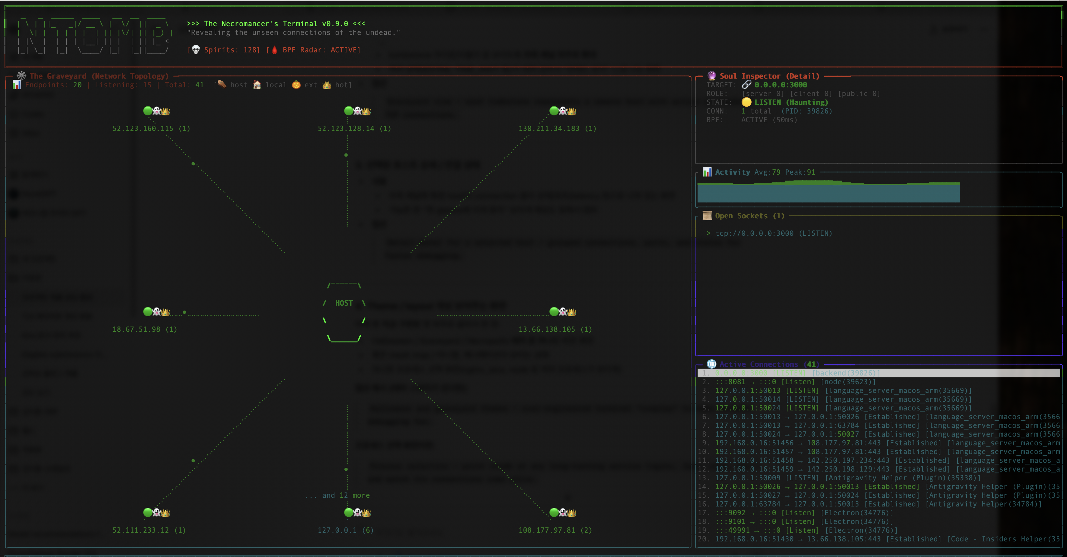Click the node icon for 52.123.128.14
This screenshot has height=557, width=1067.
coord(357,111)
